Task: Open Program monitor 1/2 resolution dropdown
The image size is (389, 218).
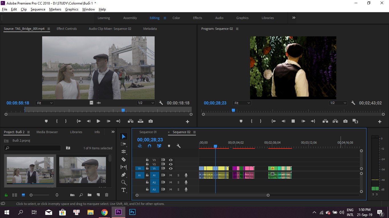Action: (338, 103)
